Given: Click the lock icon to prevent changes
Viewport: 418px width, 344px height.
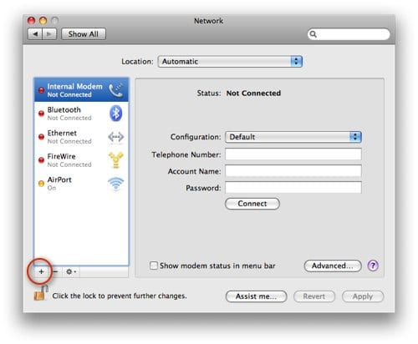Looking at the screenshot, I should point(41,294).
